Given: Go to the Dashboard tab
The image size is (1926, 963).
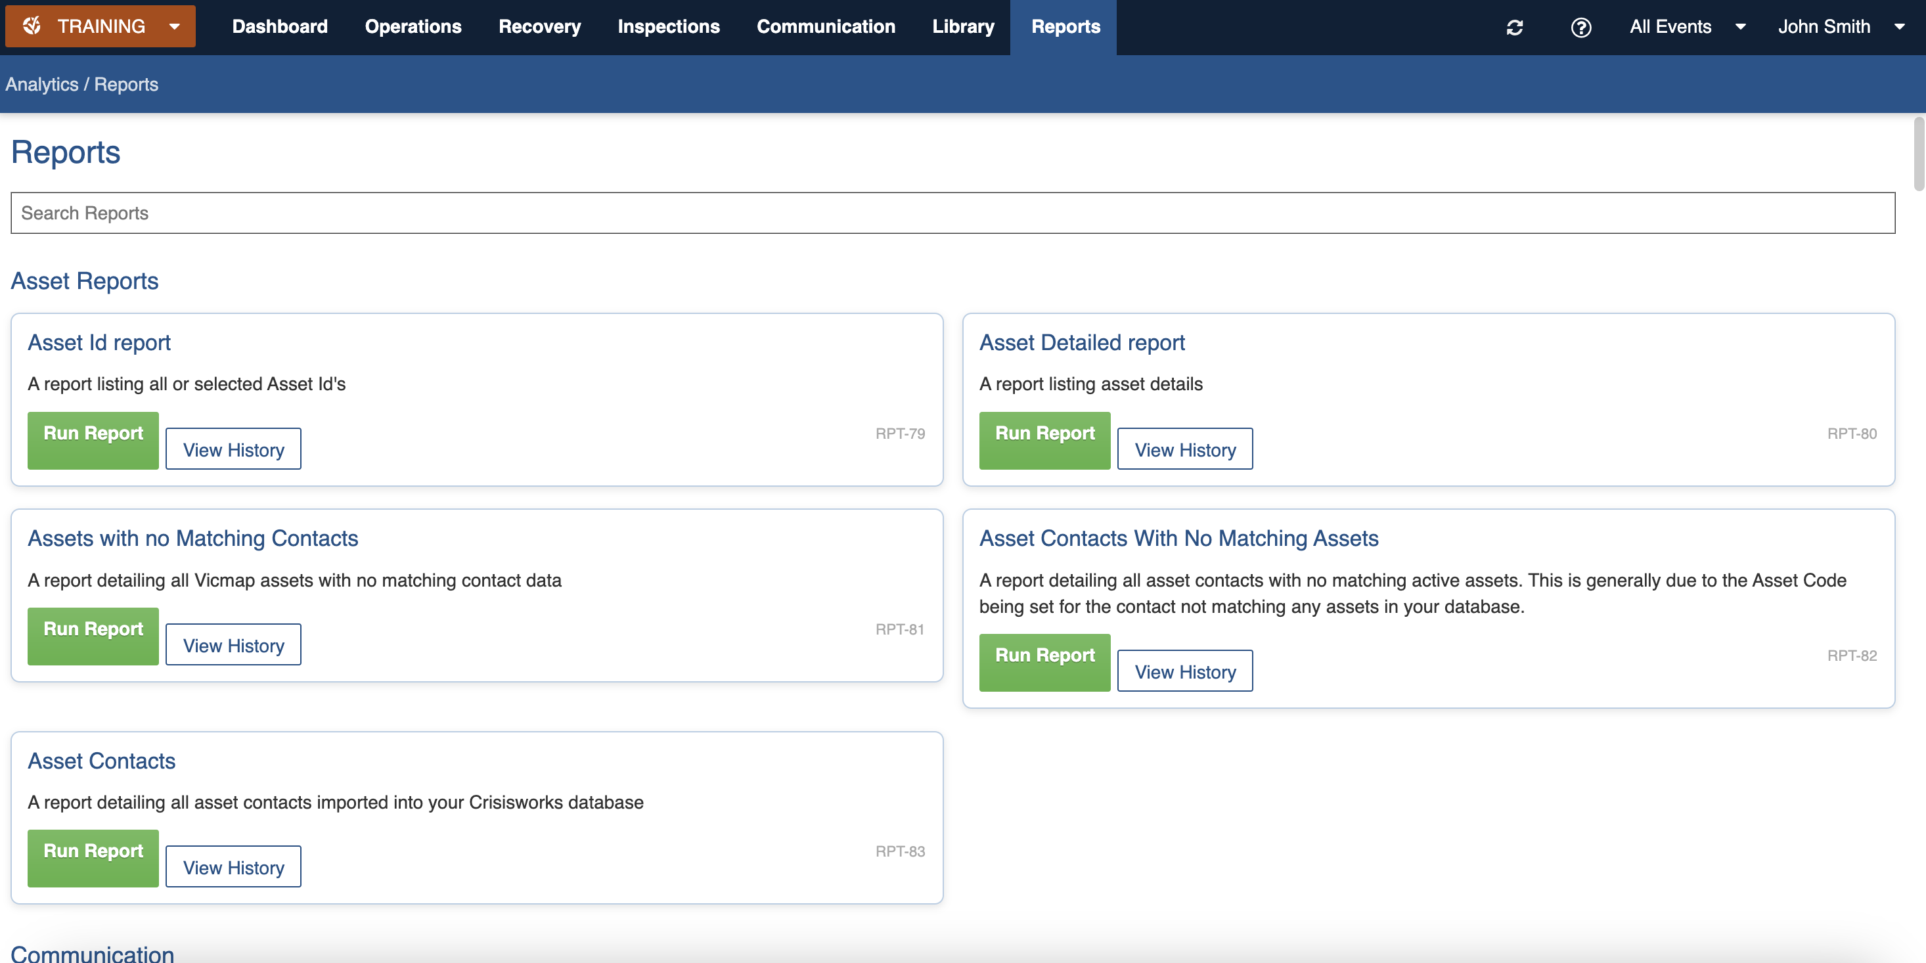Looking at the screenshot, I should [280, 27].
